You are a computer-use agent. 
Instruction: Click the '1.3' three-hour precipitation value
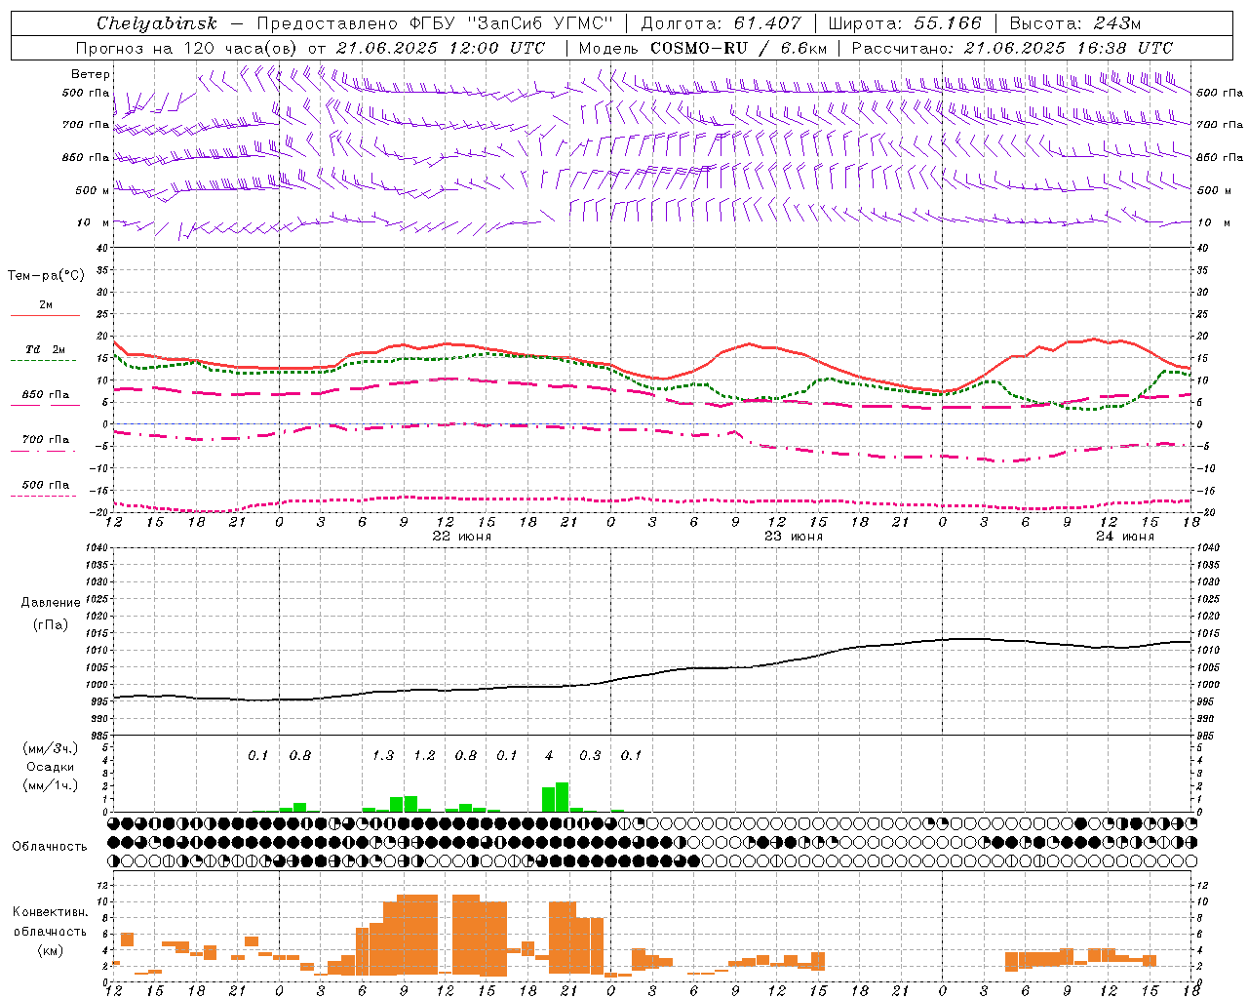click(x=383, y=756)
